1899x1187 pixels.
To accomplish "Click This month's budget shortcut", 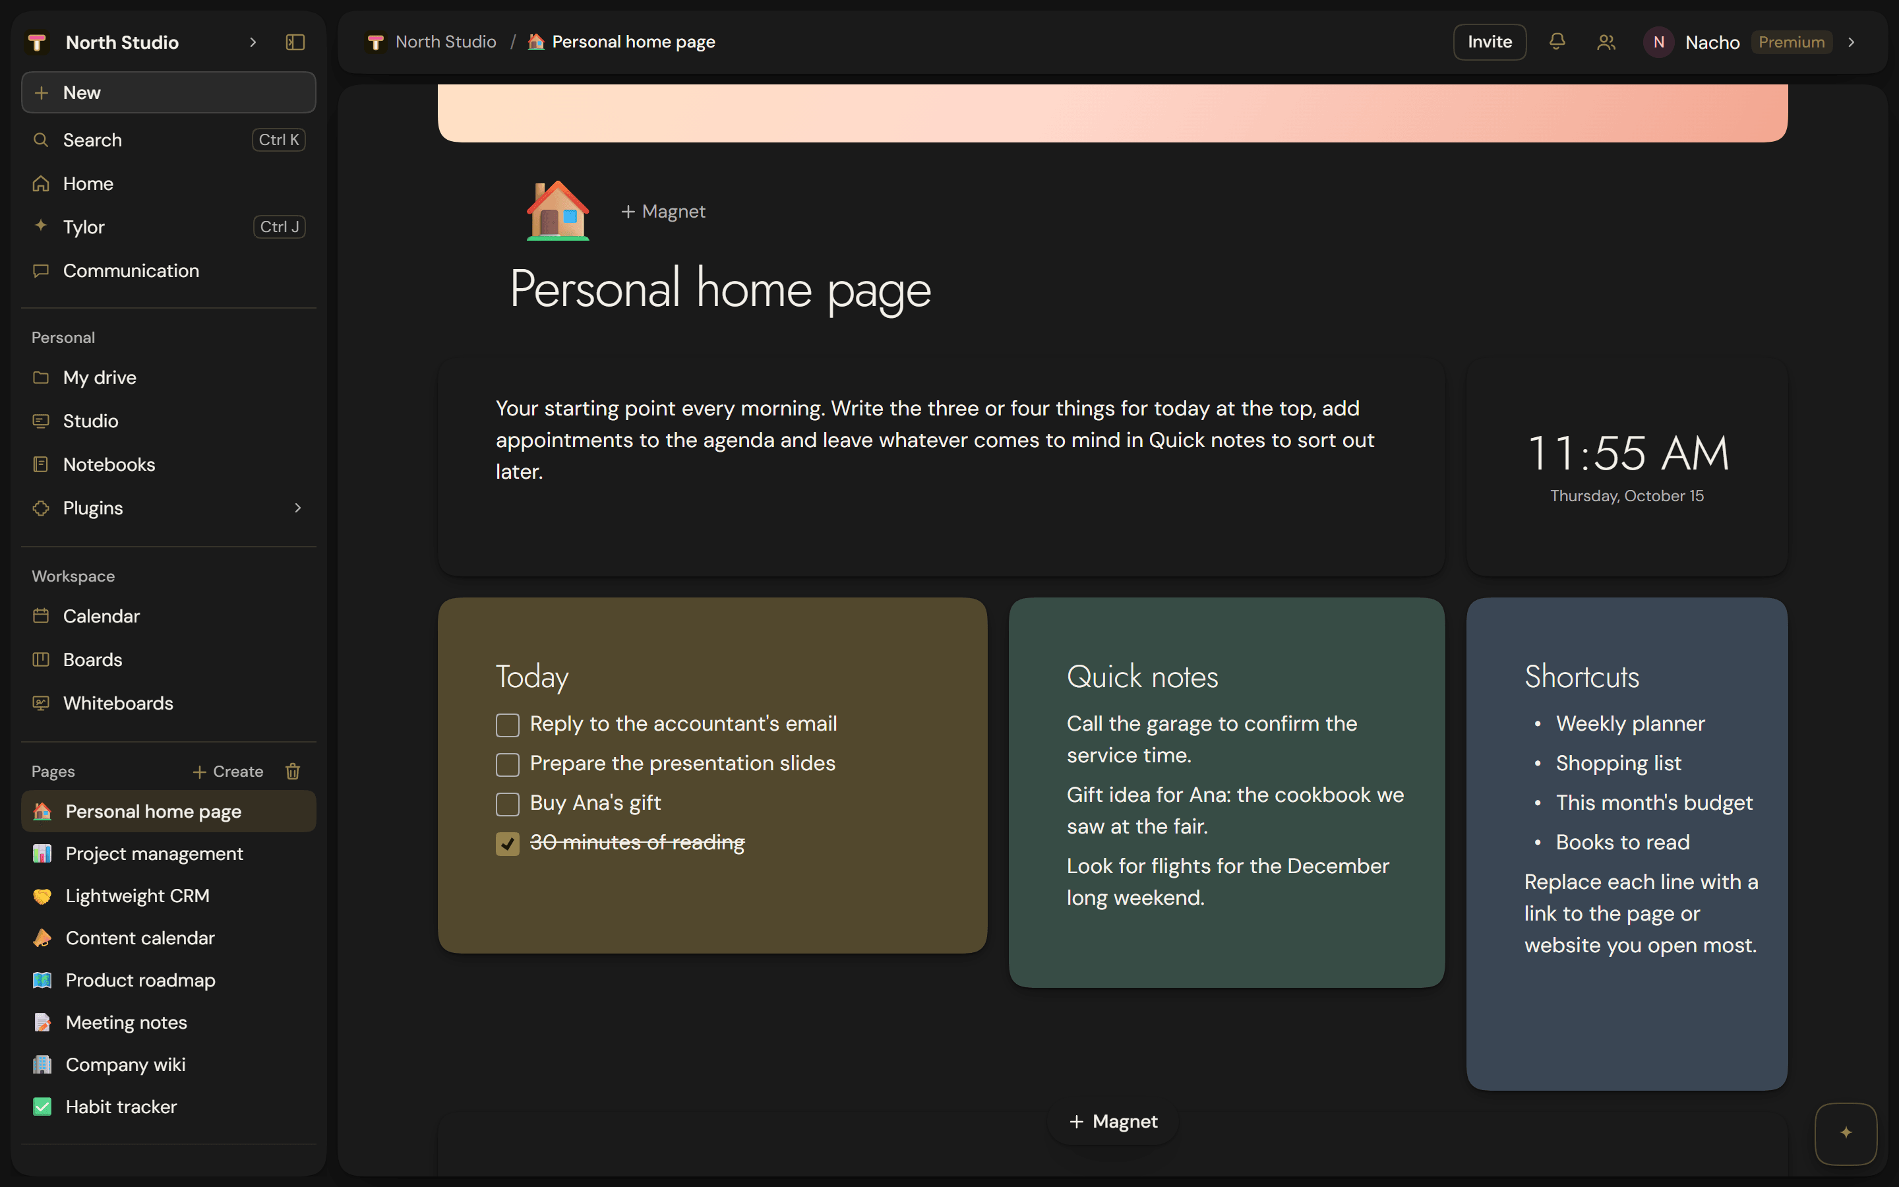I will tap(1654, 803).
